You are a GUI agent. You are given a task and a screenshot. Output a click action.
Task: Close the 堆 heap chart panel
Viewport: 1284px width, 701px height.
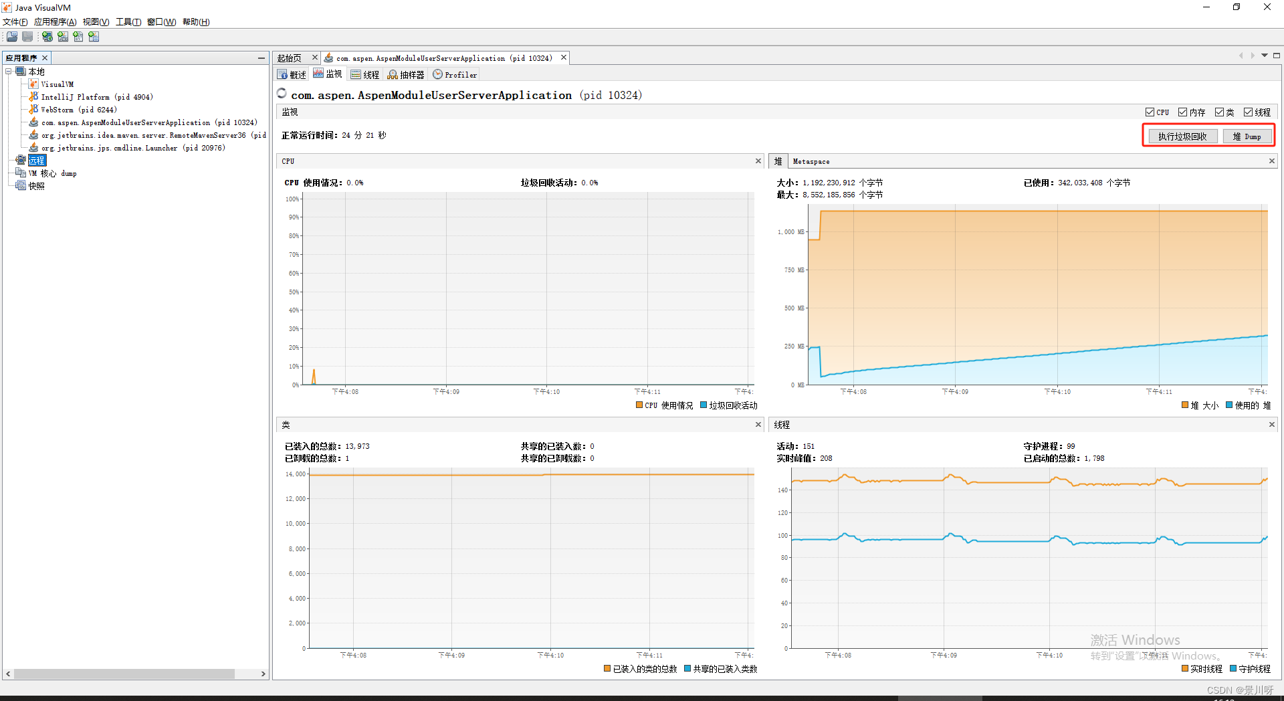coord(1272,161)
